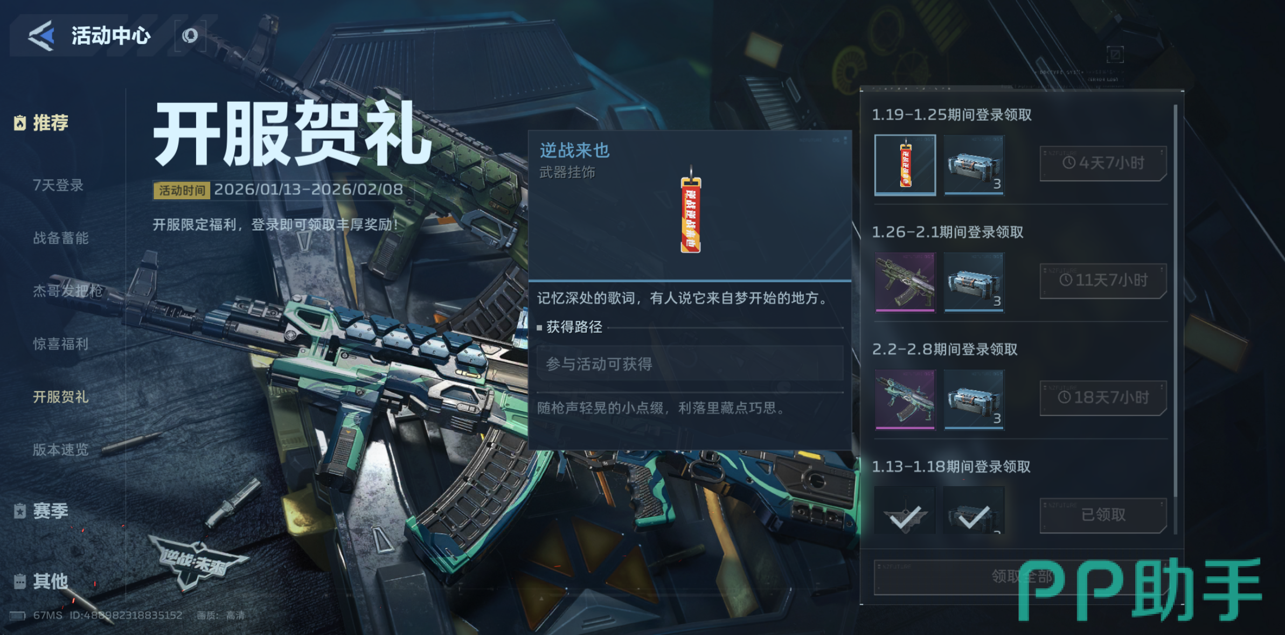The width and height of the screenshot is (1285, 635).
Task: Open the 战备蓄能 activity tab
Action: [x=60, y=238]
